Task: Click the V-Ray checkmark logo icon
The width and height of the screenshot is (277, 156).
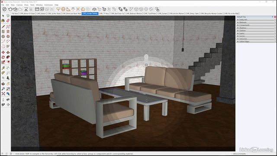Action: point(4,9)
